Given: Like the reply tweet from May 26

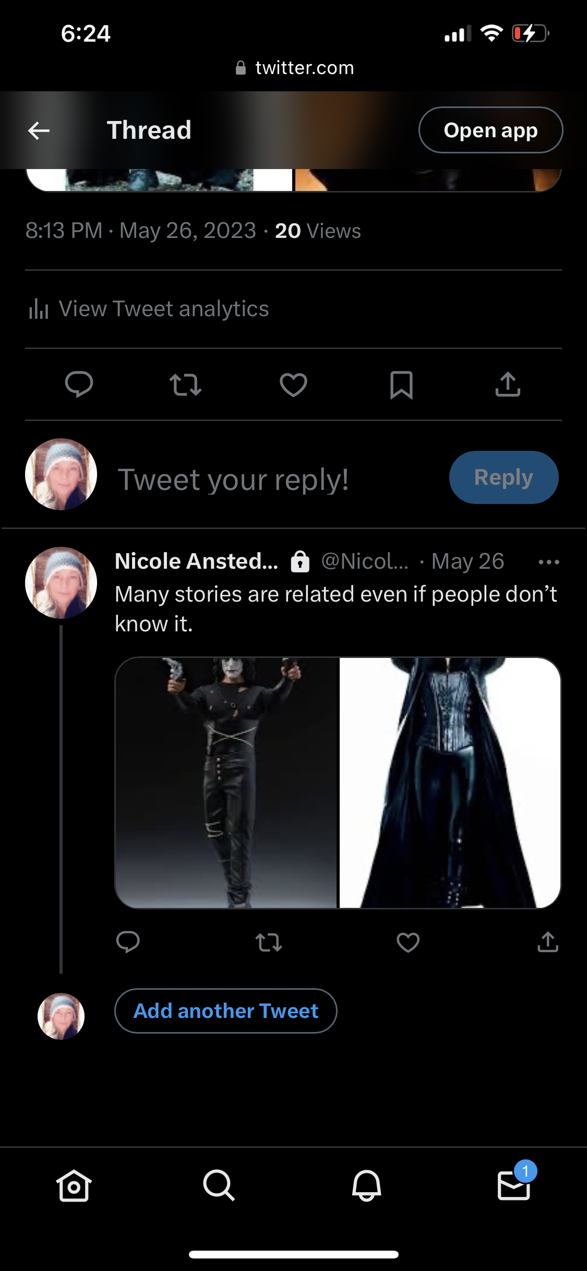Looking at the screenshot, I should click(x=408, y=942).
